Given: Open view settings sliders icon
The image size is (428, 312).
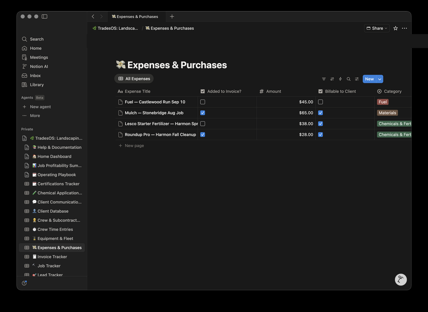Looking at the screenshot, I should (x=357, y=79).
